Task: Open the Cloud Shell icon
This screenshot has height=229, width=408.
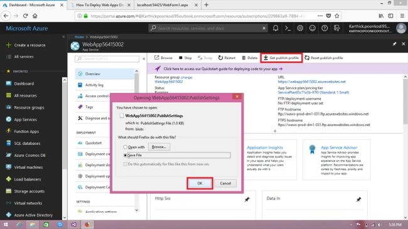Action: [x=287, y=28]
